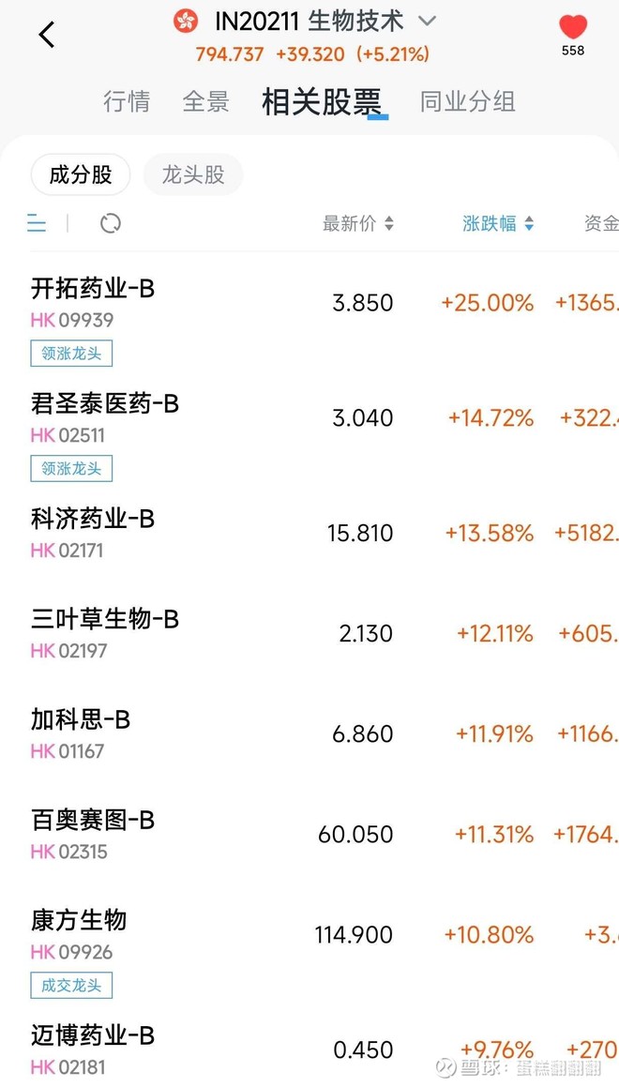This screenshot has width=619, height=1087.
Task: Select the 成分股 filter chip
Action: pyautogui.click(x=80, y=174)
